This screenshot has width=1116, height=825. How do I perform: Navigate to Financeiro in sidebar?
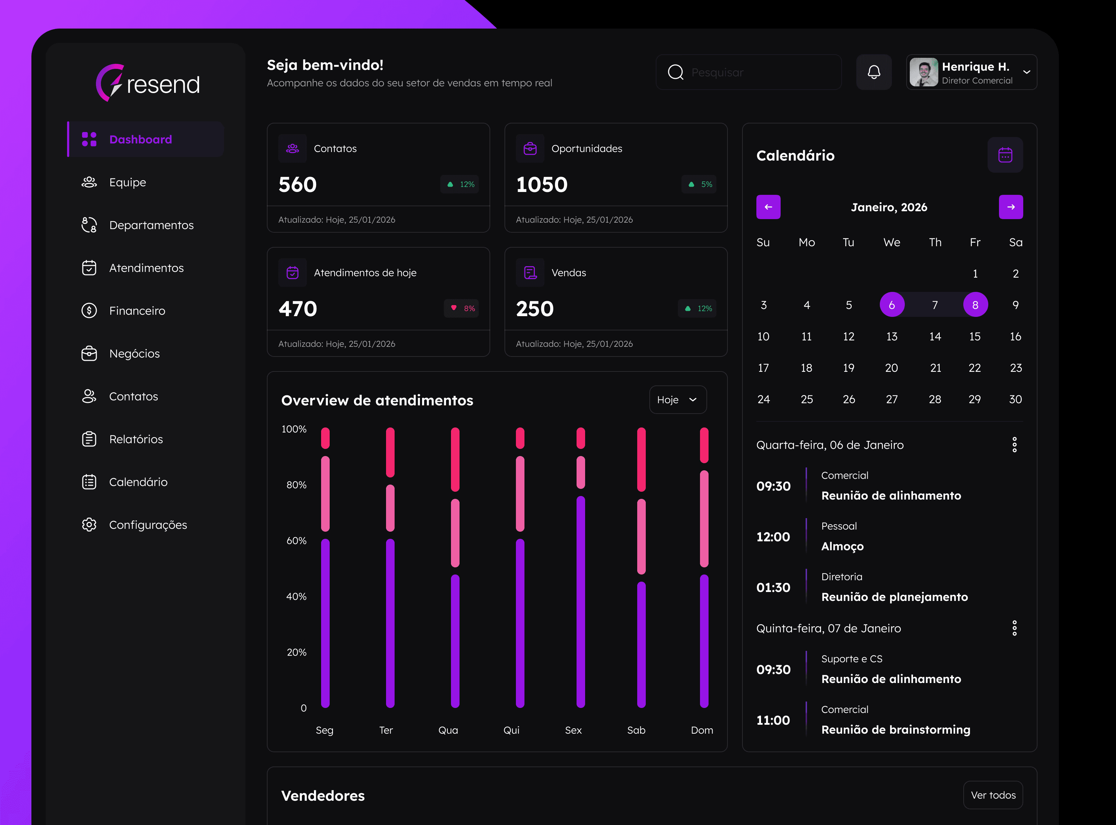(x=137, y=310)
